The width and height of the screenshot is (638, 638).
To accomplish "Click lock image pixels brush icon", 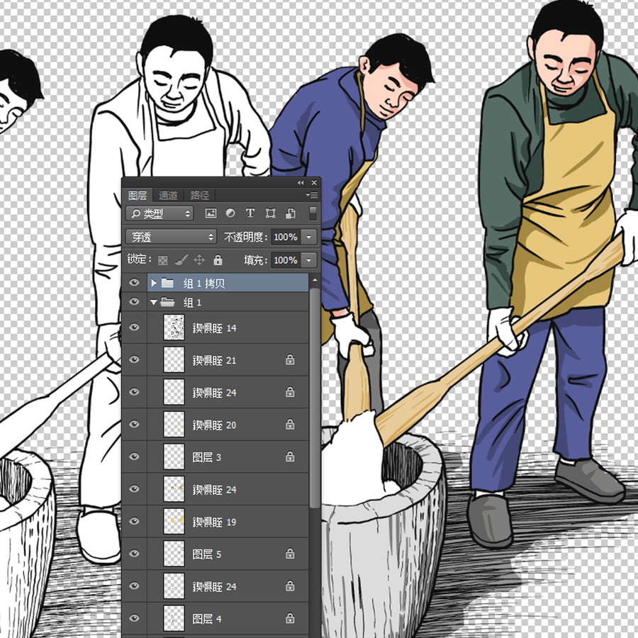I will pos(181,260).
